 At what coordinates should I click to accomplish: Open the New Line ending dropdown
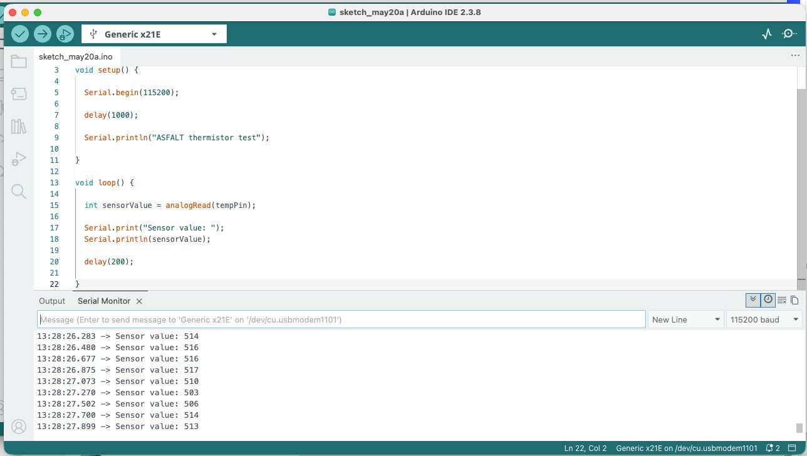pyautogui.click(x=685, y=319)
